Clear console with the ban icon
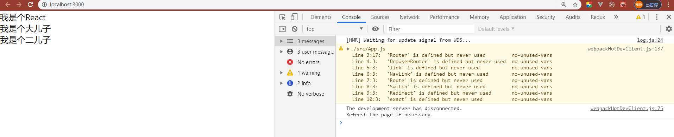This screenshot has width=674, height=137. point(295,29)
